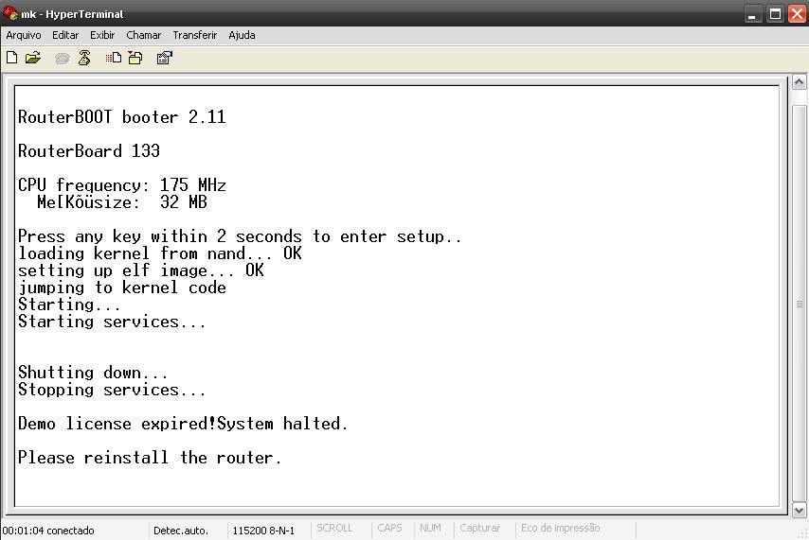Click the 'RouterBOOT booter 2.11' line

(x=122, y=117)
